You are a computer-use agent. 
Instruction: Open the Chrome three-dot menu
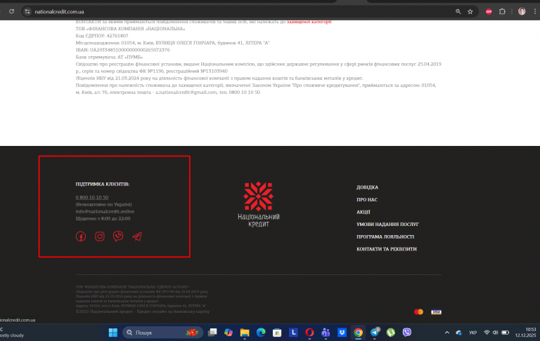(535, 12)
